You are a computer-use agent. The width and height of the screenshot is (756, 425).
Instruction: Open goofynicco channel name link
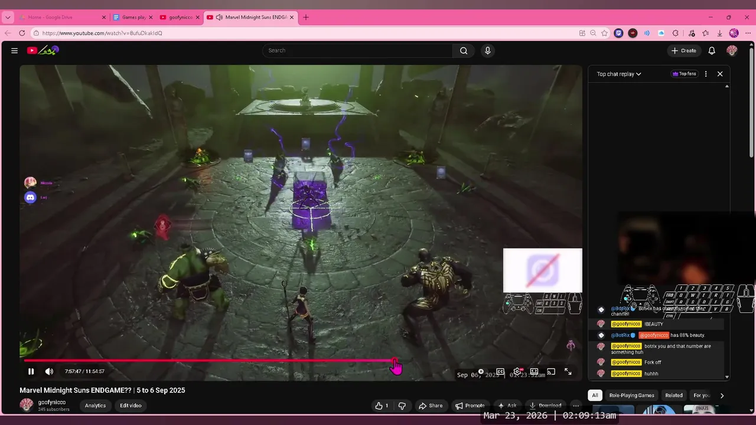(x=52, y=402)
